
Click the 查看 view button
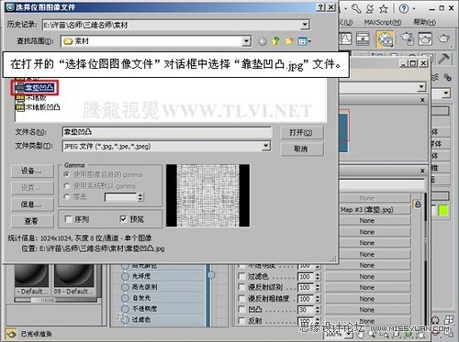pyautogui.click(x=32, y=221)
